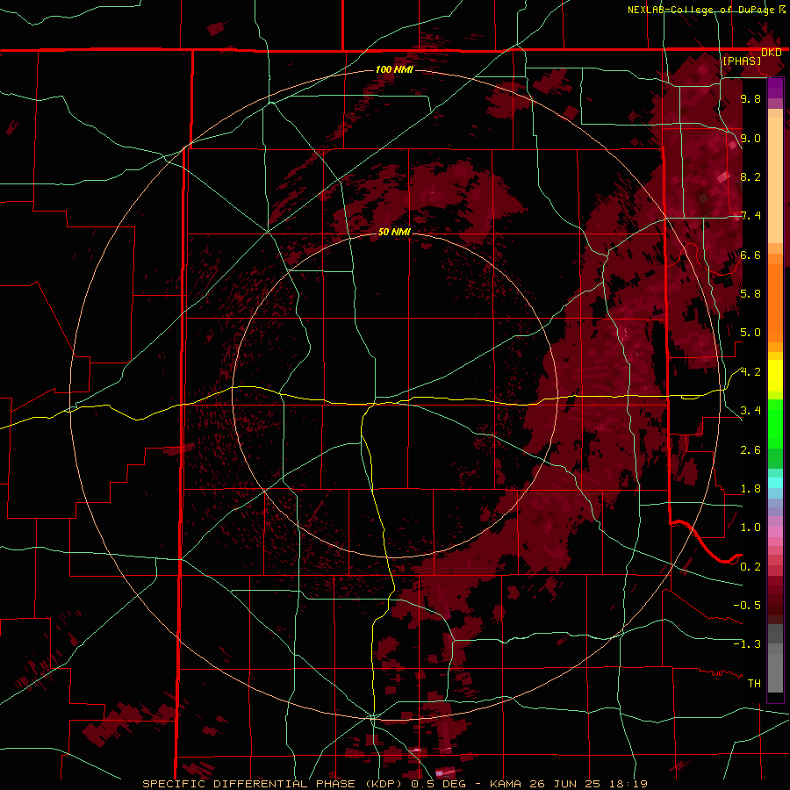The width and height of the screenshot is (790, 790).
Task: Click the DKD label above the legend
Action: 771,53
